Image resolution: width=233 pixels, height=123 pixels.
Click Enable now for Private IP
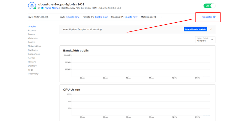tap(101, 17)
